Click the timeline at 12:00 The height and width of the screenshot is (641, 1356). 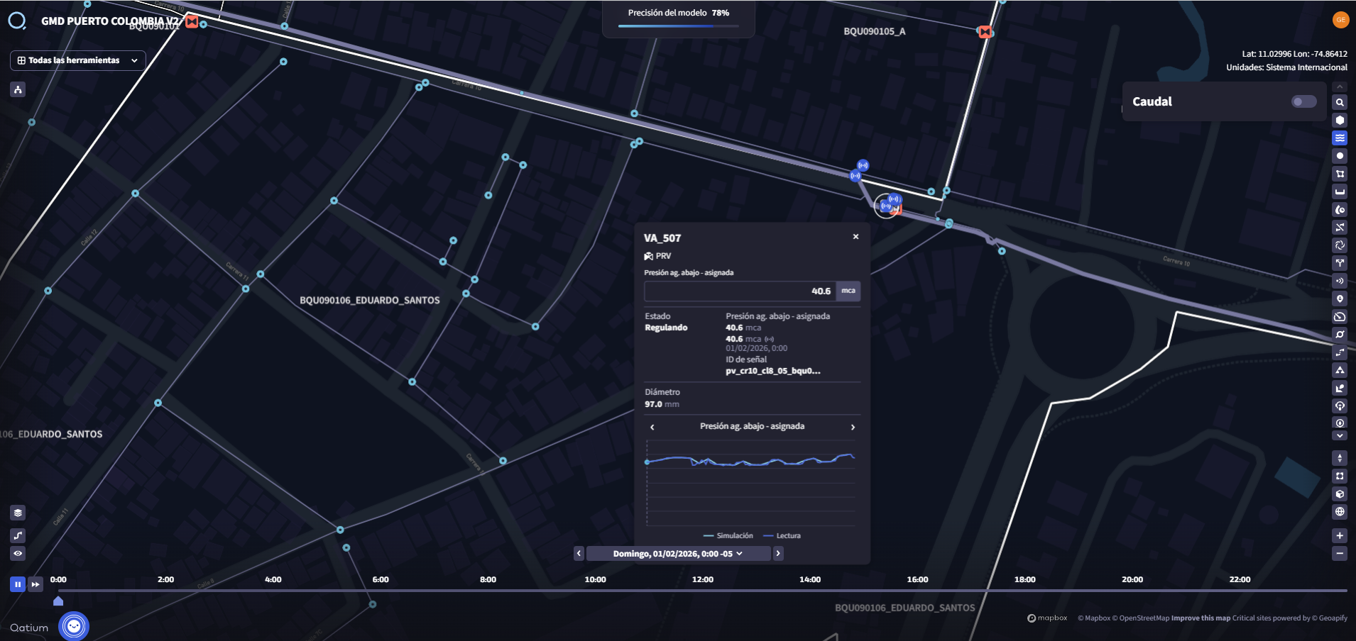703,589
